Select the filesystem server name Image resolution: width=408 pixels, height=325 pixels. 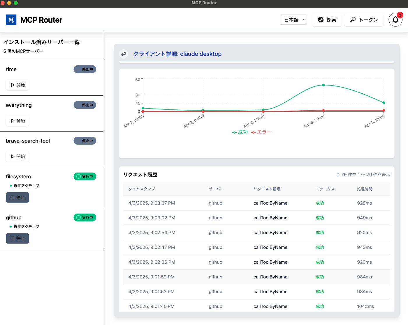click(18, 177)
